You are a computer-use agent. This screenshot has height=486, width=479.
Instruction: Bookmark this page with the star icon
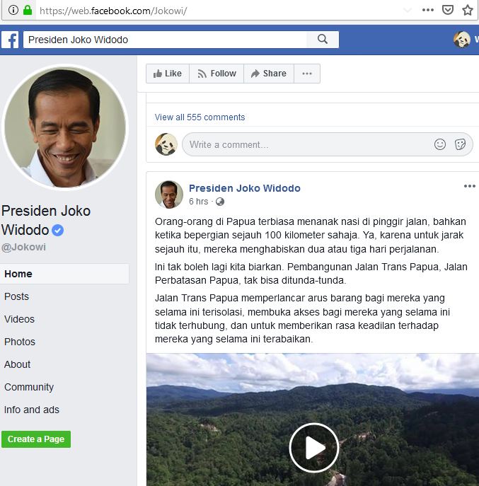pyautogui.click(x=468, y=10)
